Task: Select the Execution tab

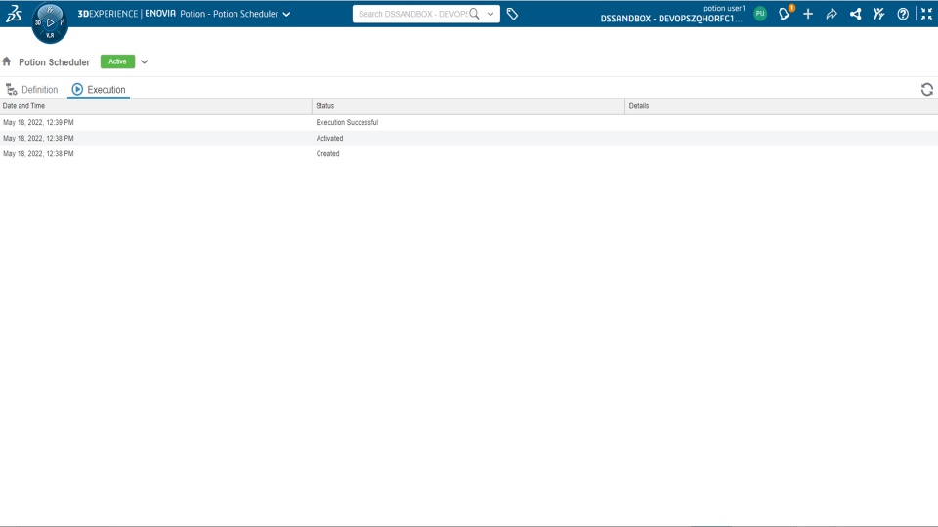Action: click(x=99, y=90)
